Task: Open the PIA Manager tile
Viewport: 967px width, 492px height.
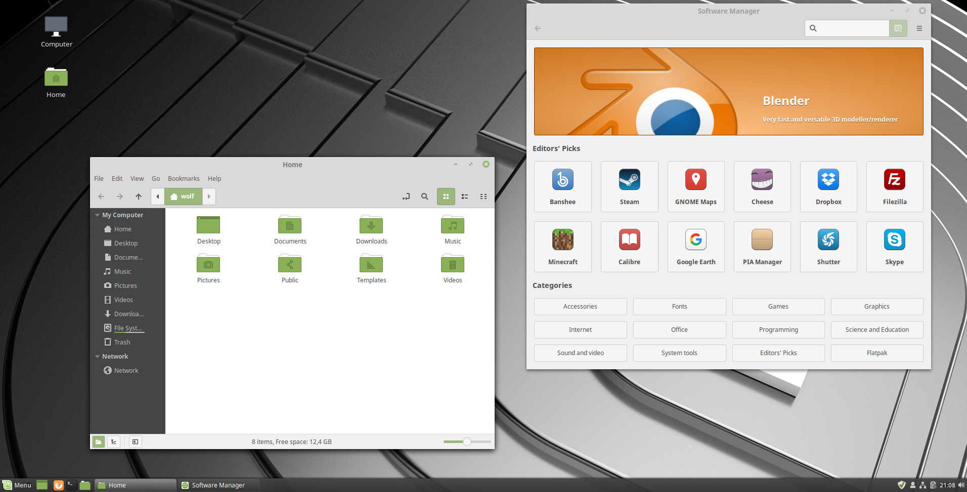Action: [762, 247]
